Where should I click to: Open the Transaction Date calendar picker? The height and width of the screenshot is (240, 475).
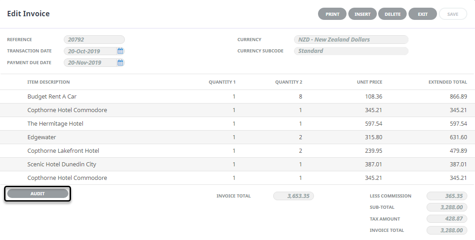pos(120,51)
